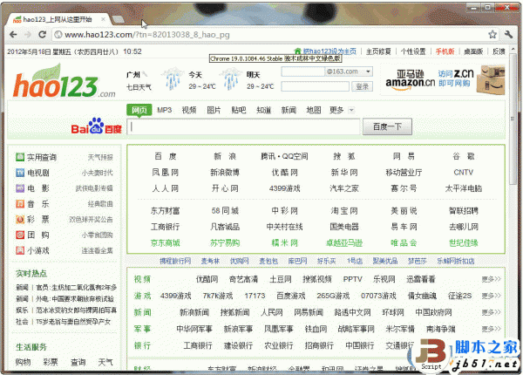Open the 淘宝网 link
The image size is (523, 375).
click(x=344, y=211)
